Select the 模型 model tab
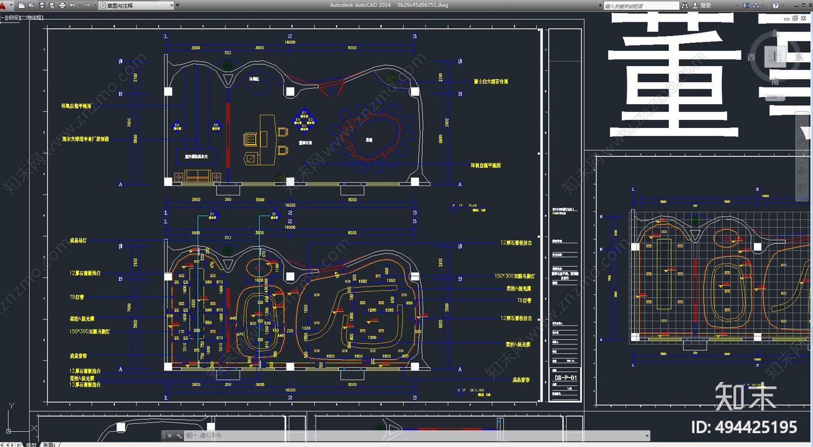 point(32,444)
